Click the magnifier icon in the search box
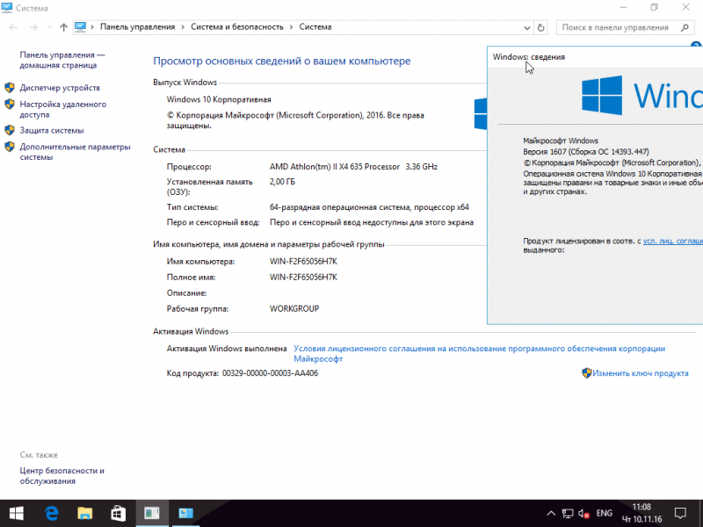This screenshot has width=703, height=527. [685, 27]
